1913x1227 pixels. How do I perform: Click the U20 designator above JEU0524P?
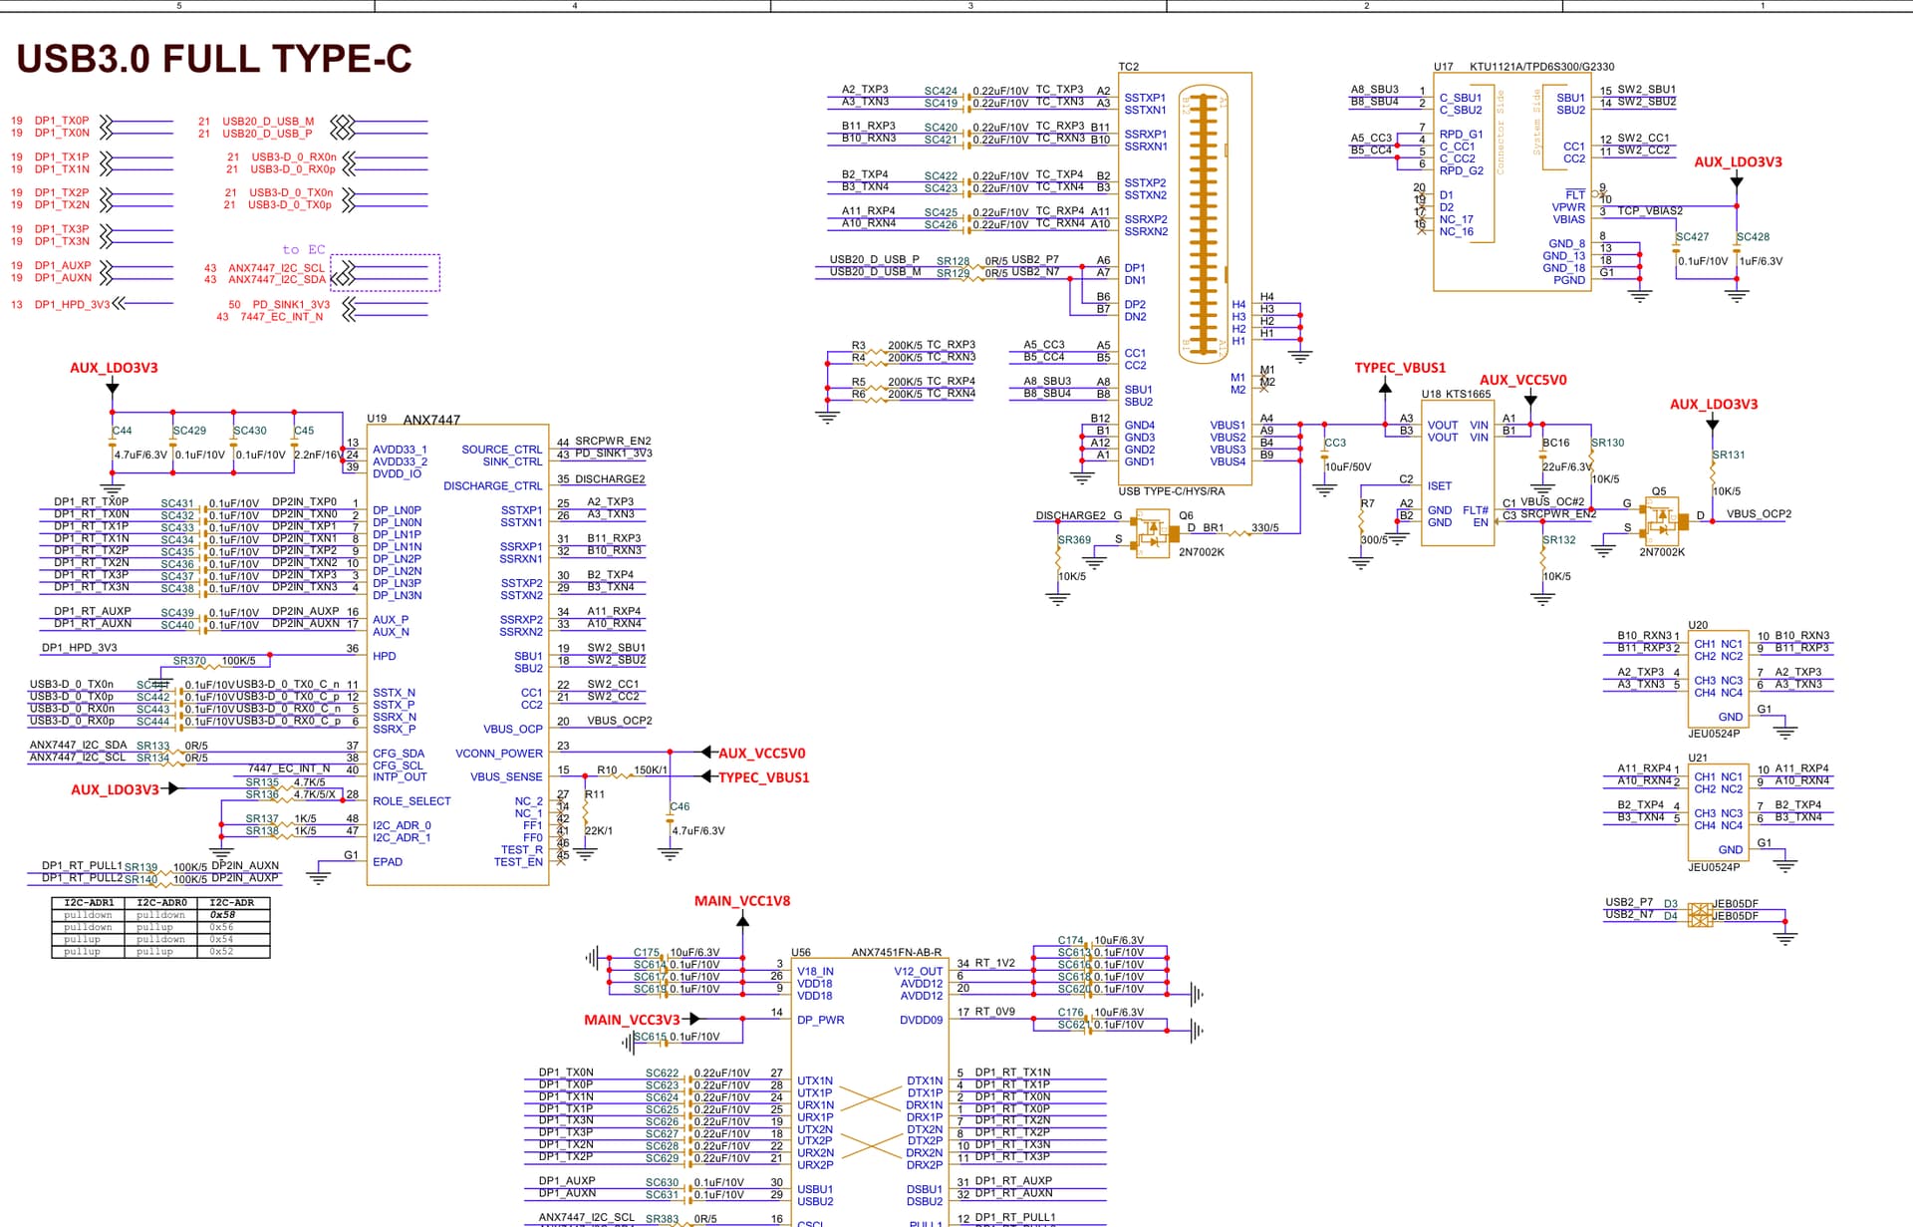pyautogui.click(x=1698, y=625)
